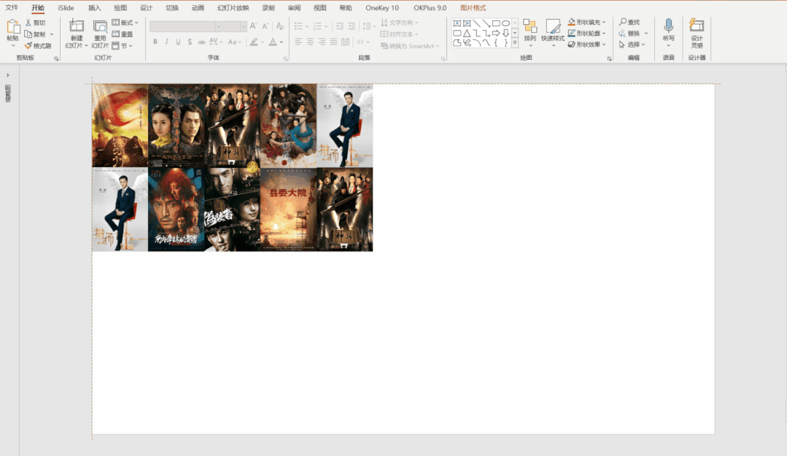Apply the font color (A)
This screenshot has height=456, width=787.
tap(273, 42)
